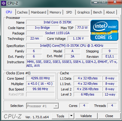Switch to the CPU tab
The height and width of the screenshot is (121, 122).
tap(9, 12)
